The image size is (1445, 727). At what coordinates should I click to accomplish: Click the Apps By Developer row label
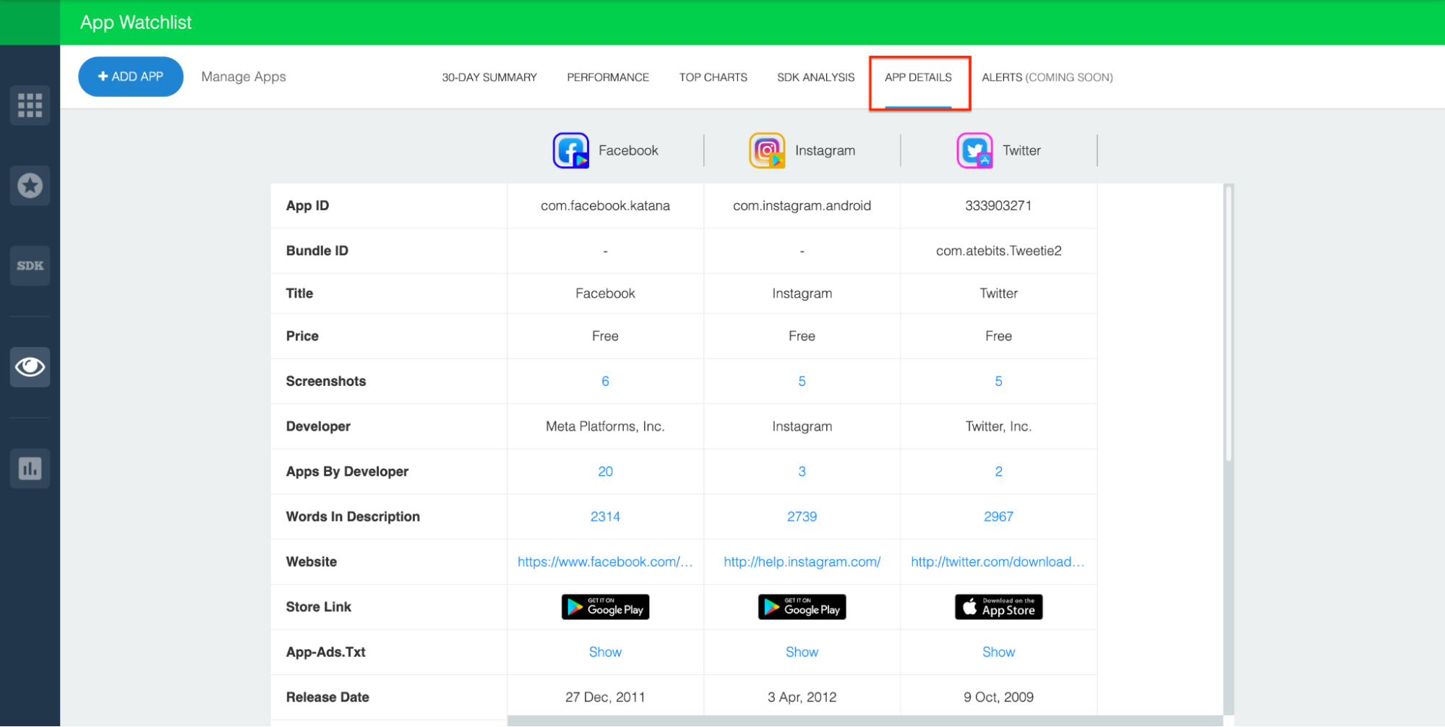point(347,472)
